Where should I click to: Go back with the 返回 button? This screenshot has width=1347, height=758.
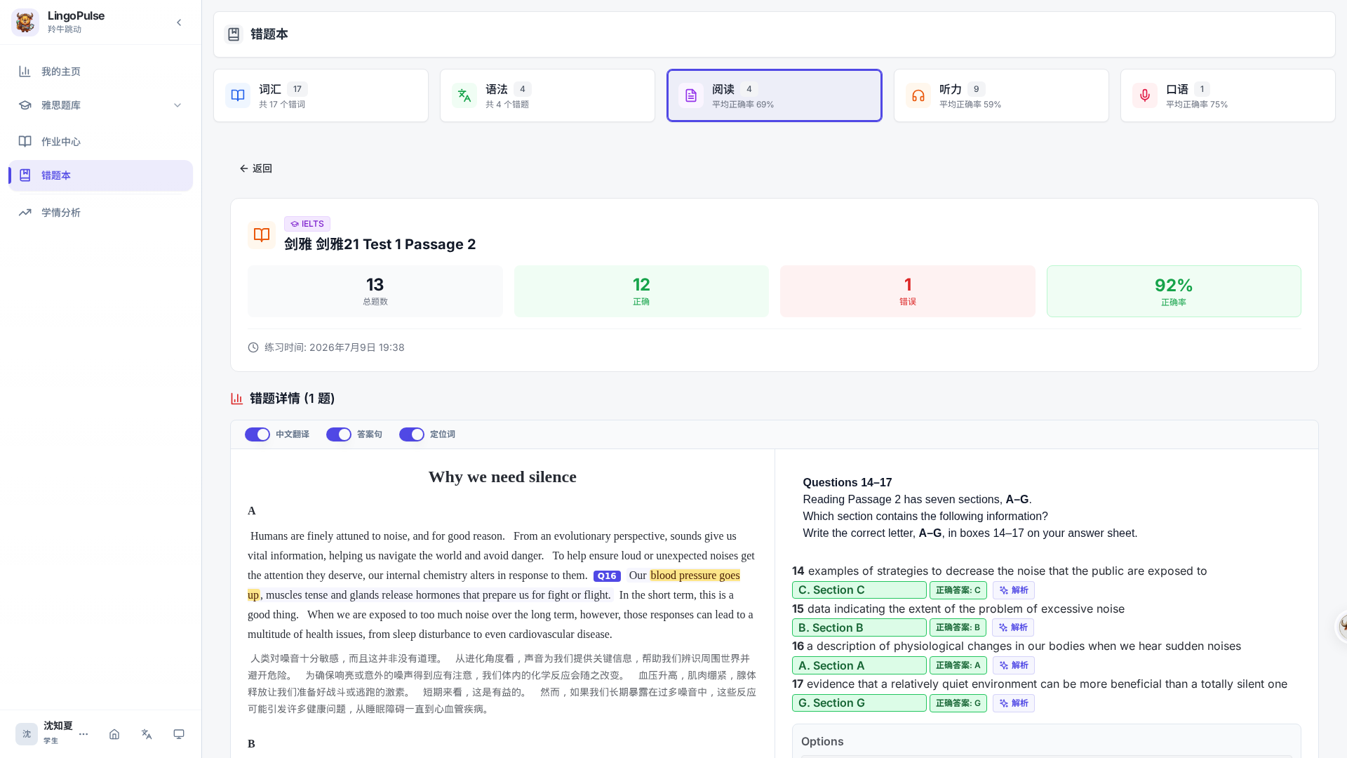pyautogui.click(x=255, y=168)
